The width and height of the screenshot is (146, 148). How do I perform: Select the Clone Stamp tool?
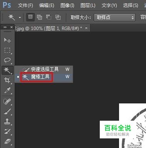7,121
